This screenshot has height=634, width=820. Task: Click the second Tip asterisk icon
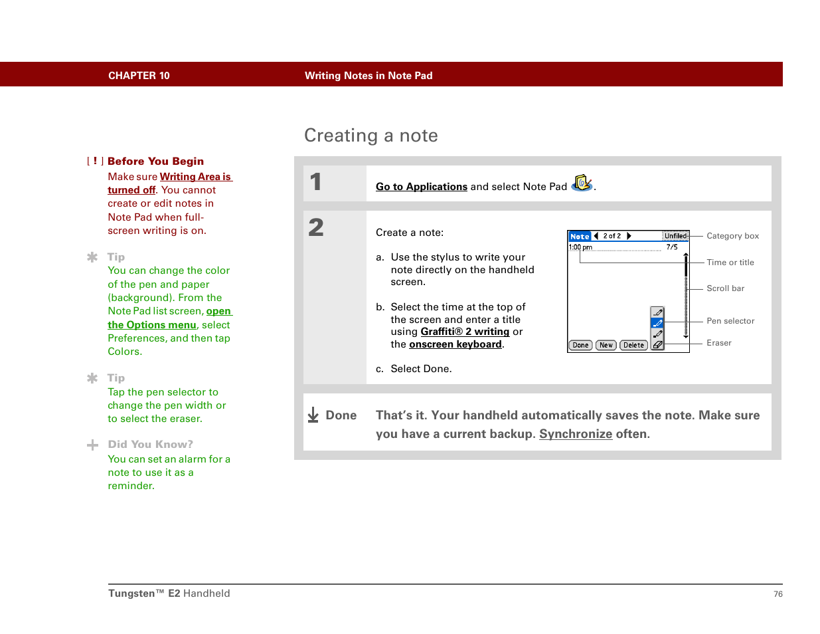pyautogui.click(x=92, y=378)
